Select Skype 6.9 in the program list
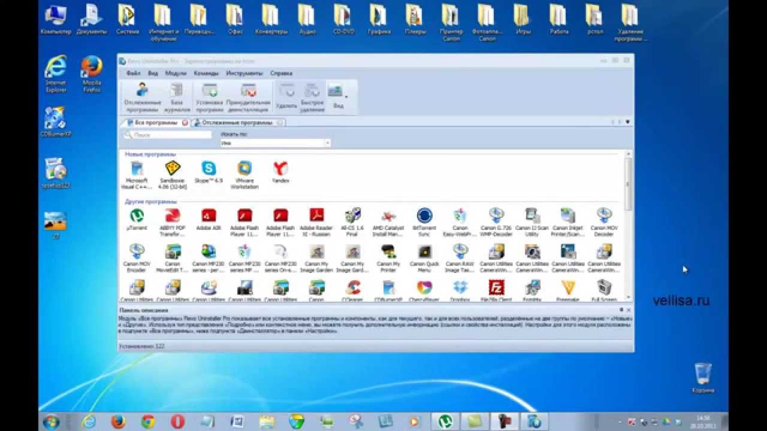 coord(209,172)
